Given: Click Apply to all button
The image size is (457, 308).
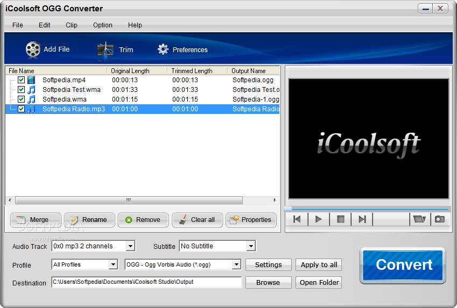Looking at the screenshot, I should [x=319, y=264].
